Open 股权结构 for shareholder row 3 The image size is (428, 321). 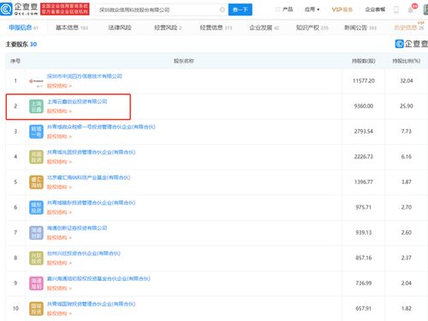[x=59, y=136]
